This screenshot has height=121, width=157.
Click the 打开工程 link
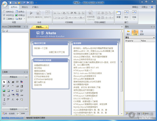[x=61, y=52]
